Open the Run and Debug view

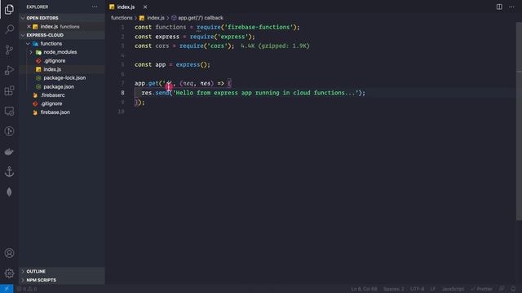[x=9, y=70]
